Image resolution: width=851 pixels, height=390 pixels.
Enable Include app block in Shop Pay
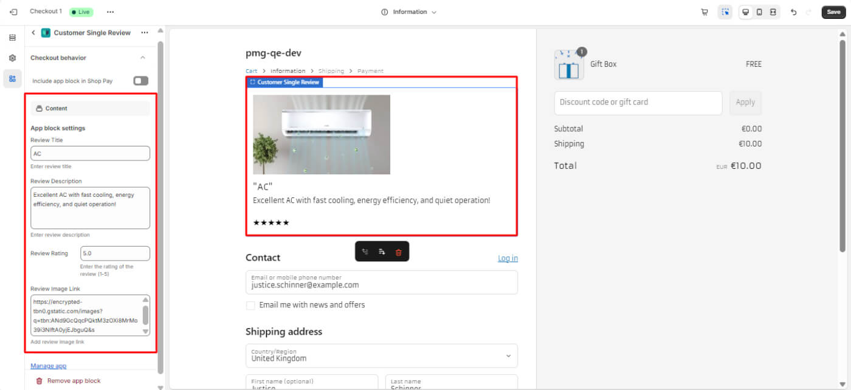point(140,81)
